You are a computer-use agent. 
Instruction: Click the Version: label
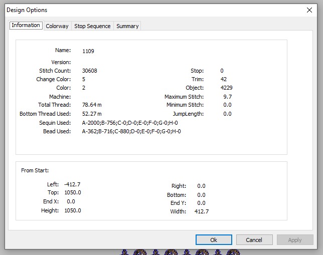pyautogui.click(x=61, y=62)
